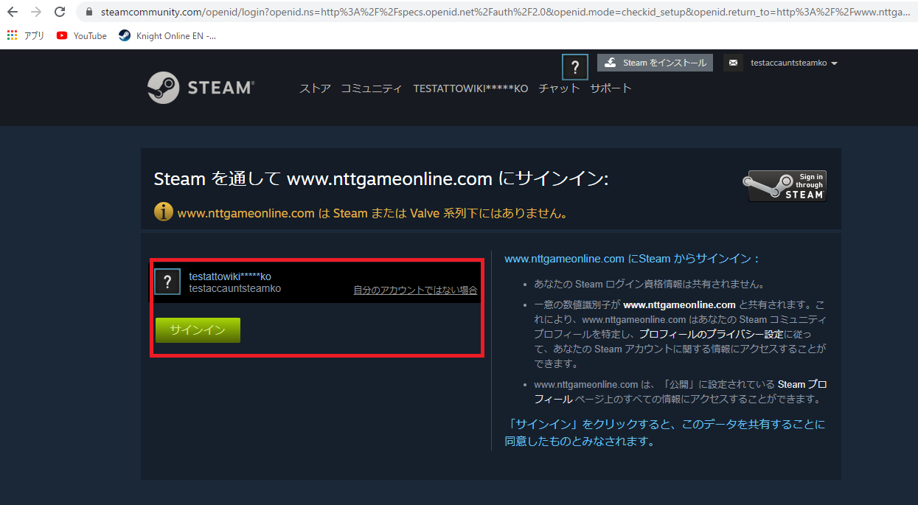Open the YouTube bookmark
Image resolution: width=918 pixels, height=505 pixels.
[x=82, y=35]
